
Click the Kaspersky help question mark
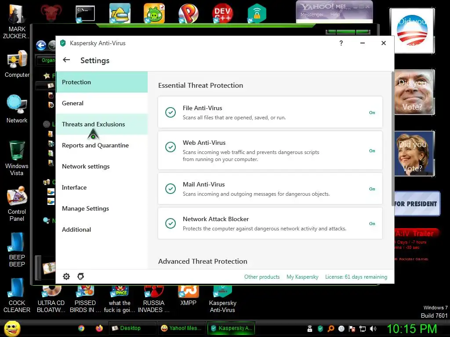[341, 43]
